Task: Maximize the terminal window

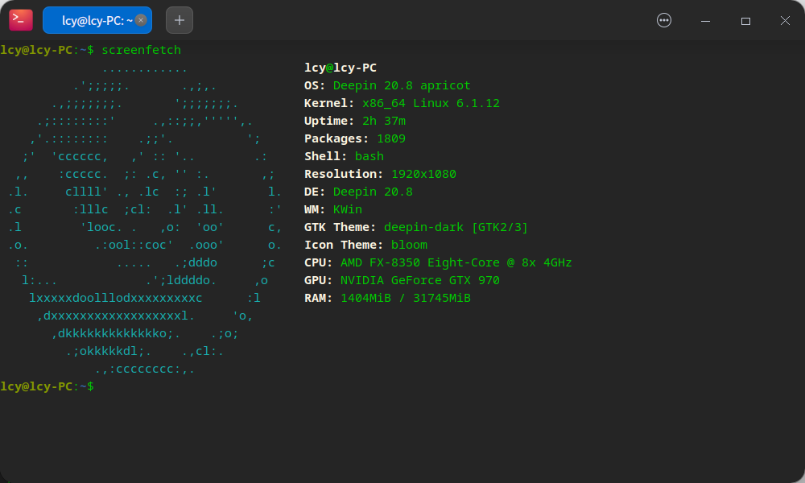Action: (x=745, y=21)
